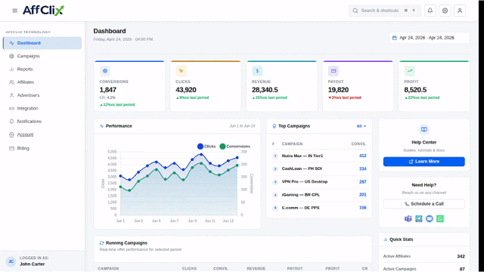Select the iGaming — BR CPL row

319,195
